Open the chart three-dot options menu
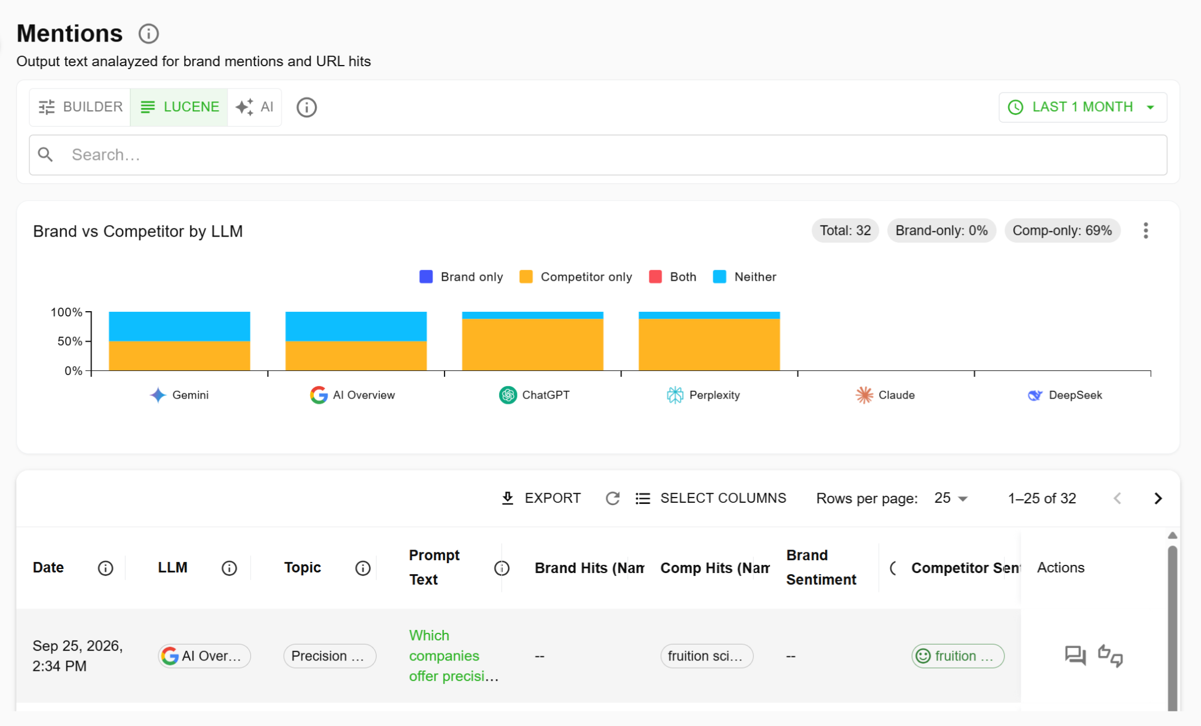The image size is (1201, 726). pos(1145,231)
